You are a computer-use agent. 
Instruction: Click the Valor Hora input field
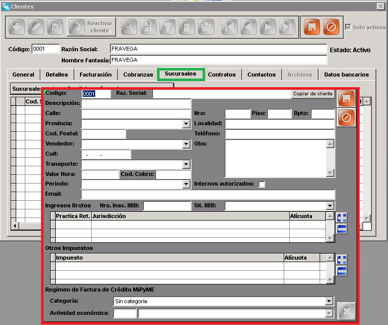tap(100, 174)
